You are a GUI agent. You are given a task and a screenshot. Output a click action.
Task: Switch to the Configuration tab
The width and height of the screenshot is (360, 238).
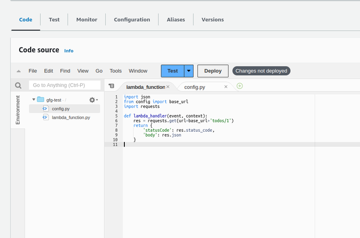click(131, 20)
